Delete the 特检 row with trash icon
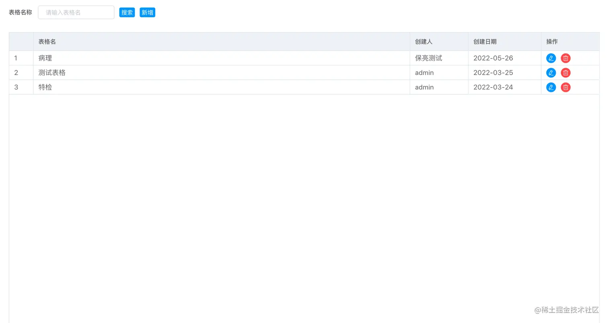608x323 pixels. (565, 87)
